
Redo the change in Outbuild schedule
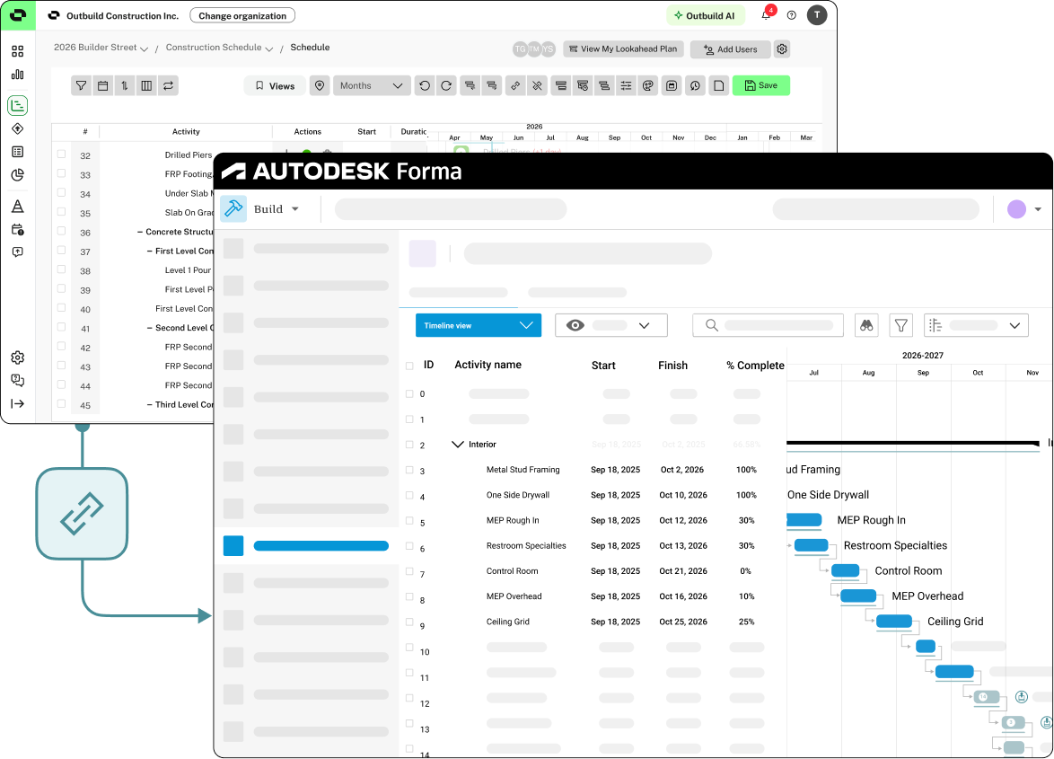446,86
